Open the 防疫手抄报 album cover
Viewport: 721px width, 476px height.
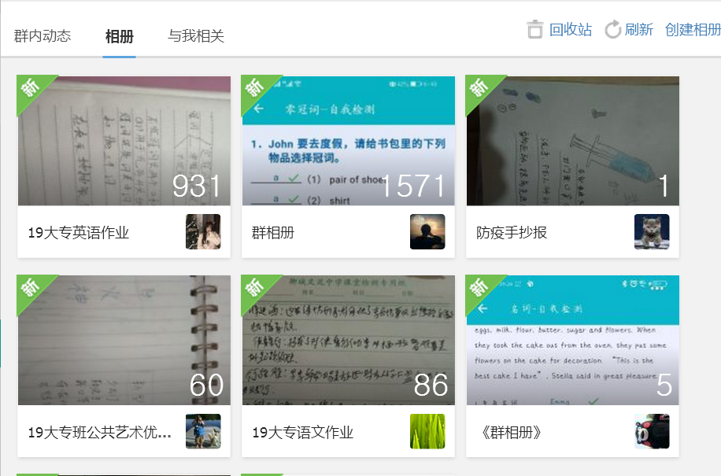click(x=572, y=141)
